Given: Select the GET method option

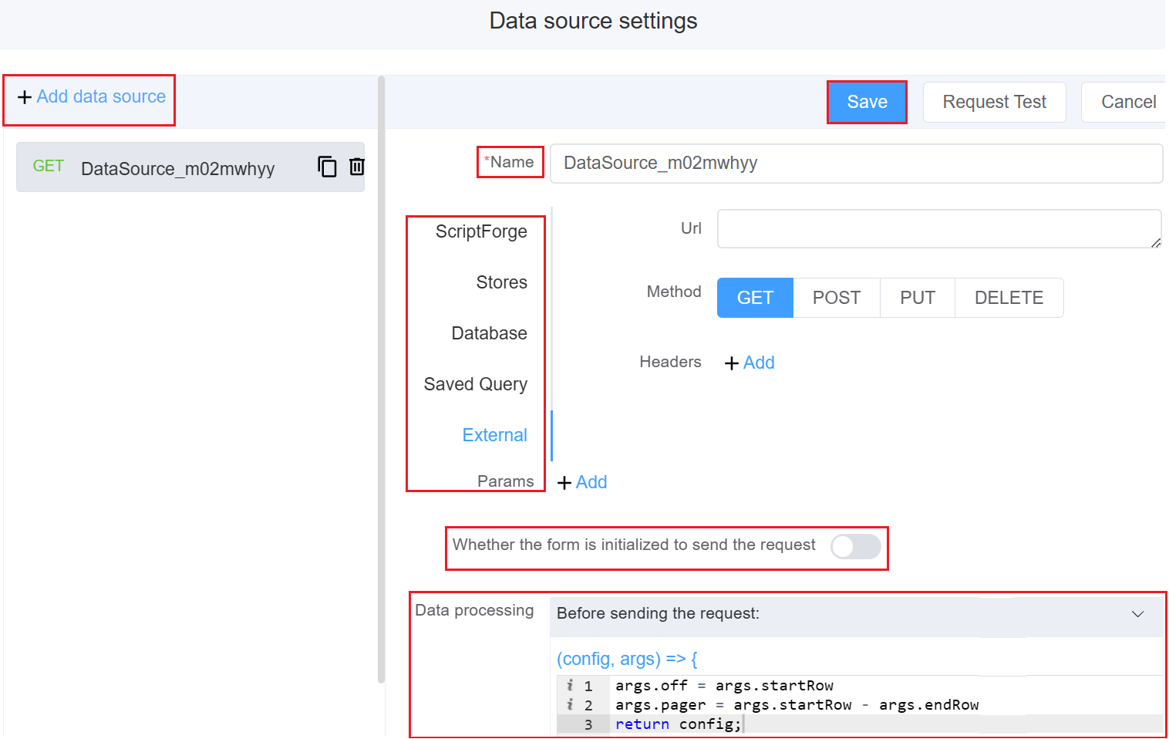Looking at the screenshot, I should pos(754,298).
